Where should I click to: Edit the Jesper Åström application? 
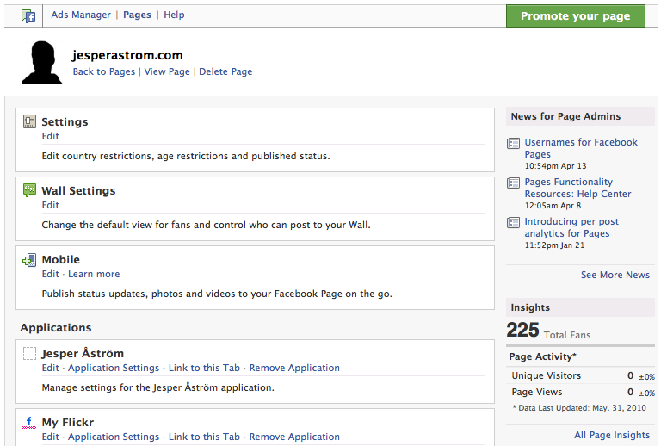point(50,368)
